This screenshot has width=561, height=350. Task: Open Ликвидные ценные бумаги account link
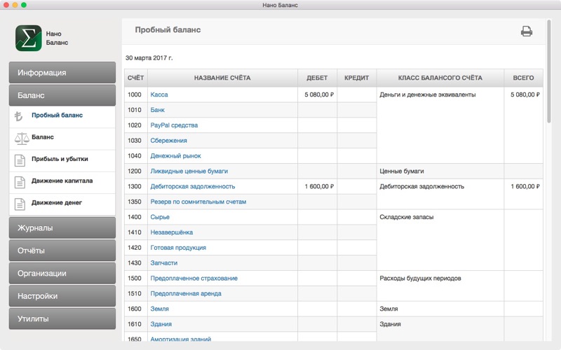click(x=189, y=171)
